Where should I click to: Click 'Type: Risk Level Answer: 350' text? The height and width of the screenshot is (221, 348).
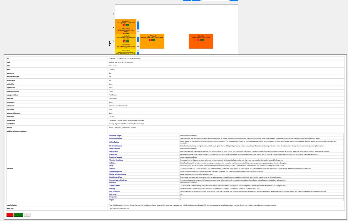tap(118, 209)
